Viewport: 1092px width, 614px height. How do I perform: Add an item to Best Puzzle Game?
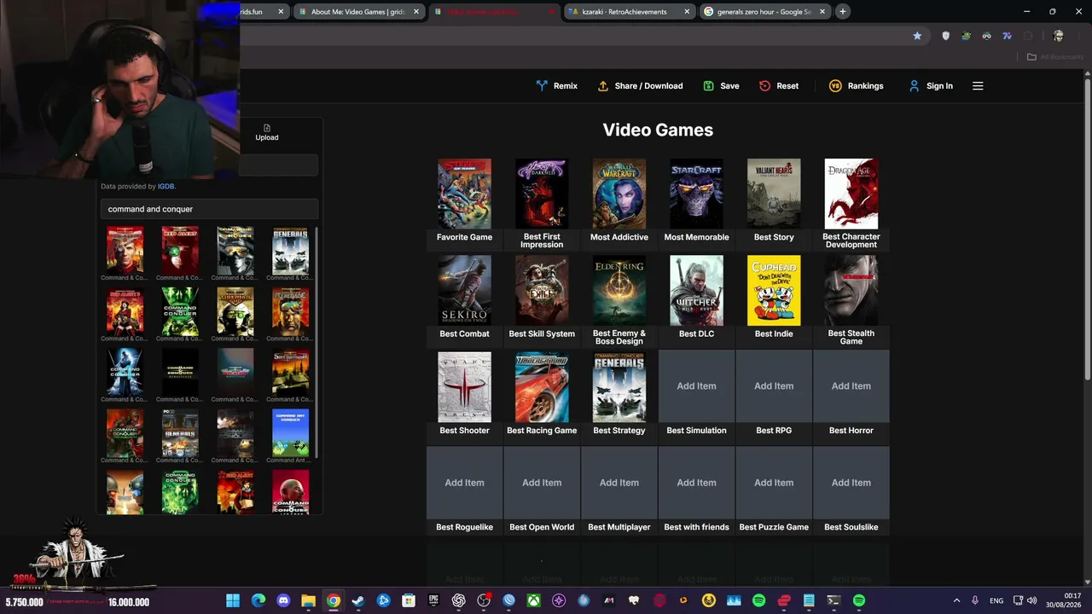pos(774,483)
